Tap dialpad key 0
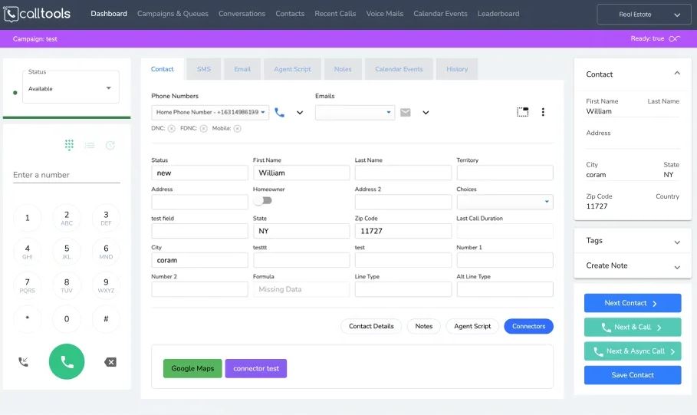 [67, 319]
